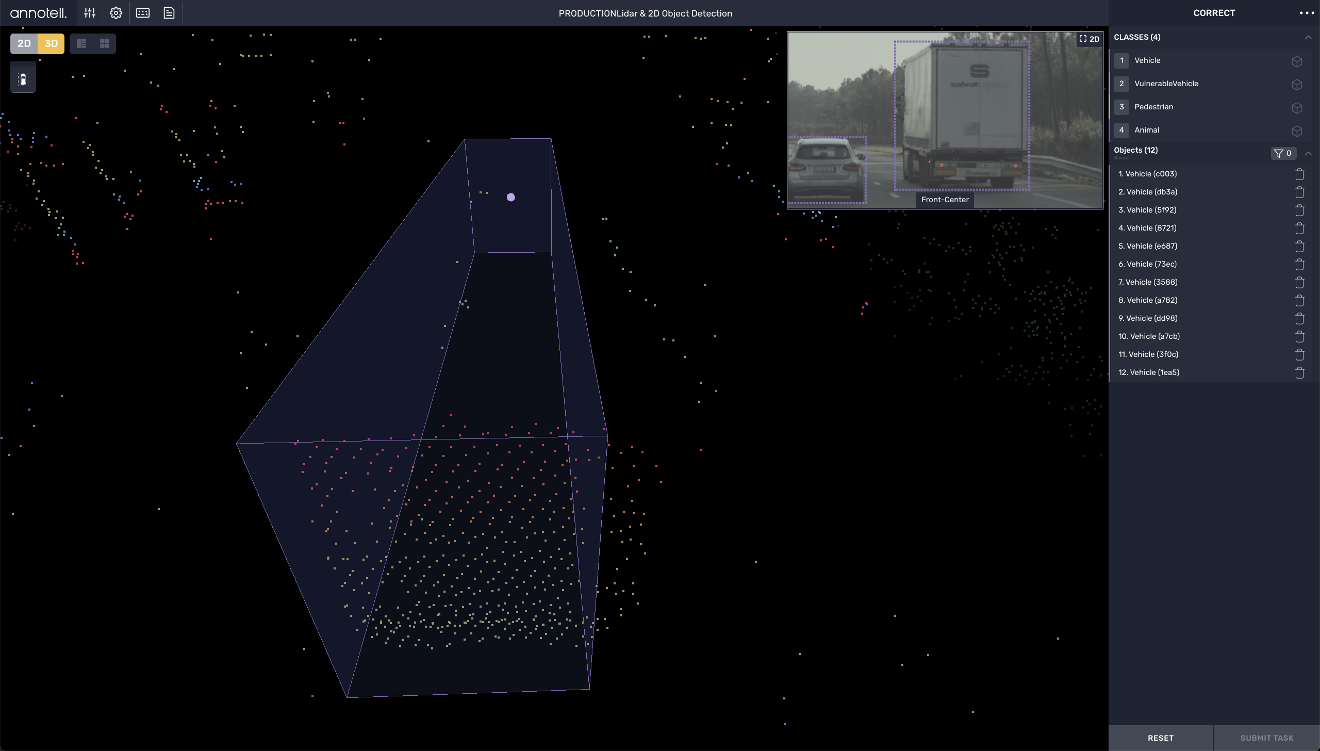Collapse the Objects list section
This screenshot has width=1320, height=751.
(x=1308, y=153)
